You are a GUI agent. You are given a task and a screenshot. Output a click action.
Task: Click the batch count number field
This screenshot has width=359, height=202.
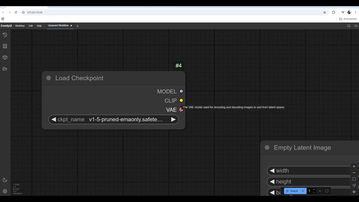tap(310, 191)
